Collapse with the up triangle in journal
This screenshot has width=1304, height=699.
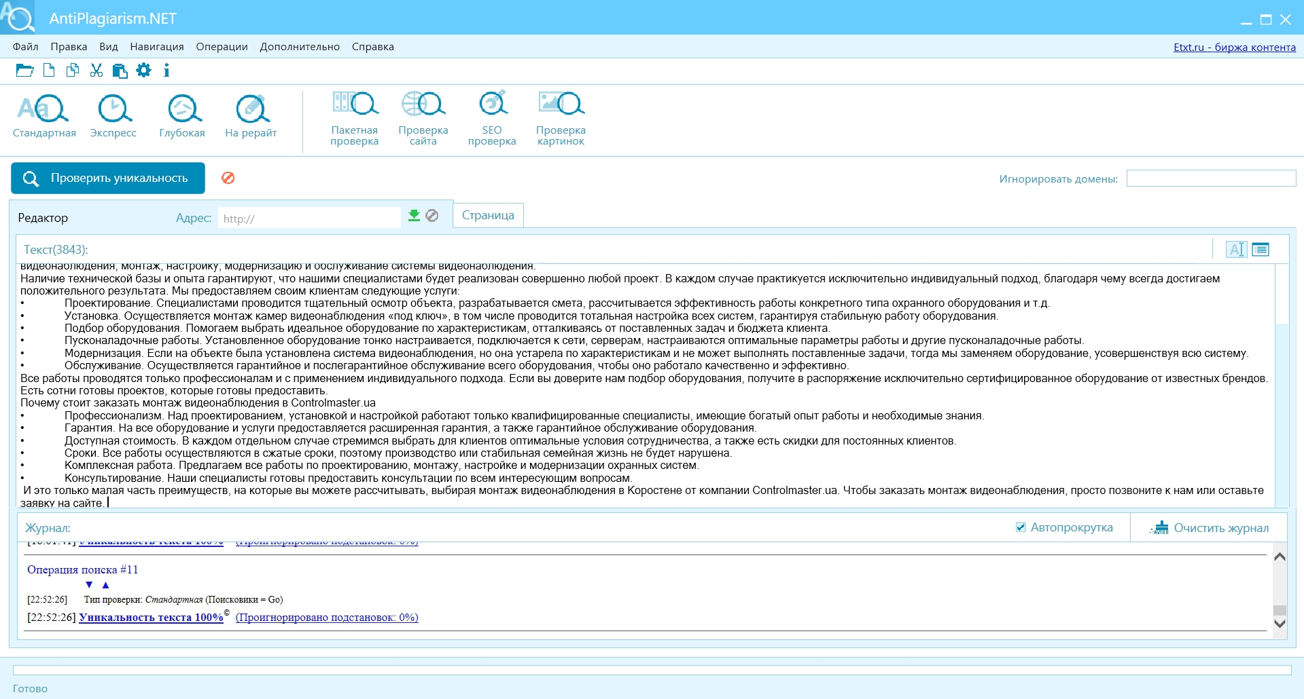[105, 585]
